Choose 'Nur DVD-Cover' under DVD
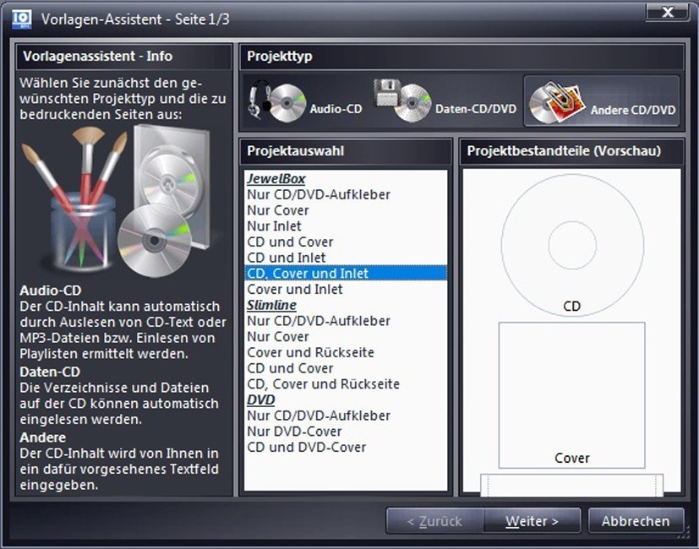The width and height of the screenshot is (699, 549). pyautogui.click(x=293, y=432)
